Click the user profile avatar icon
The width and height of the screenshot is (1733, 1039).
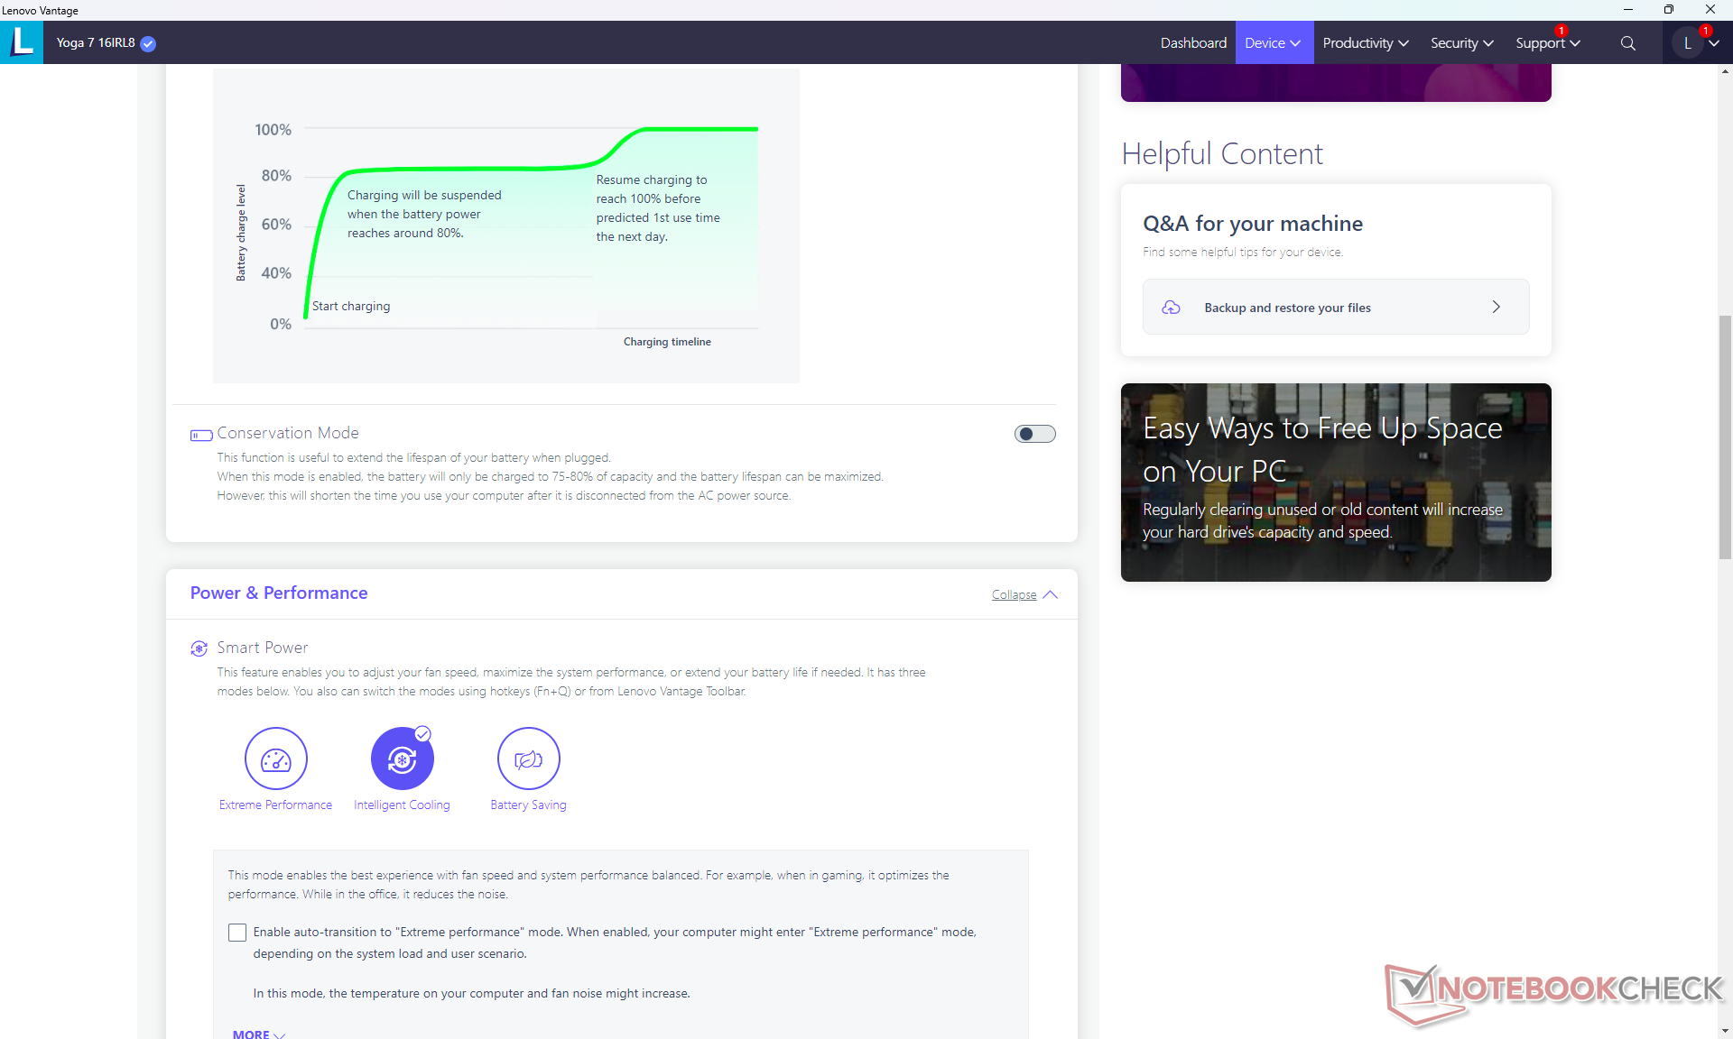1687,43
